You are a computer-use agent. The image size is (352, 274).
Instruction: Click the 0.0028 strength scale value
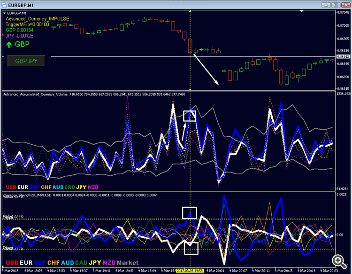click(x=341, y=195)
